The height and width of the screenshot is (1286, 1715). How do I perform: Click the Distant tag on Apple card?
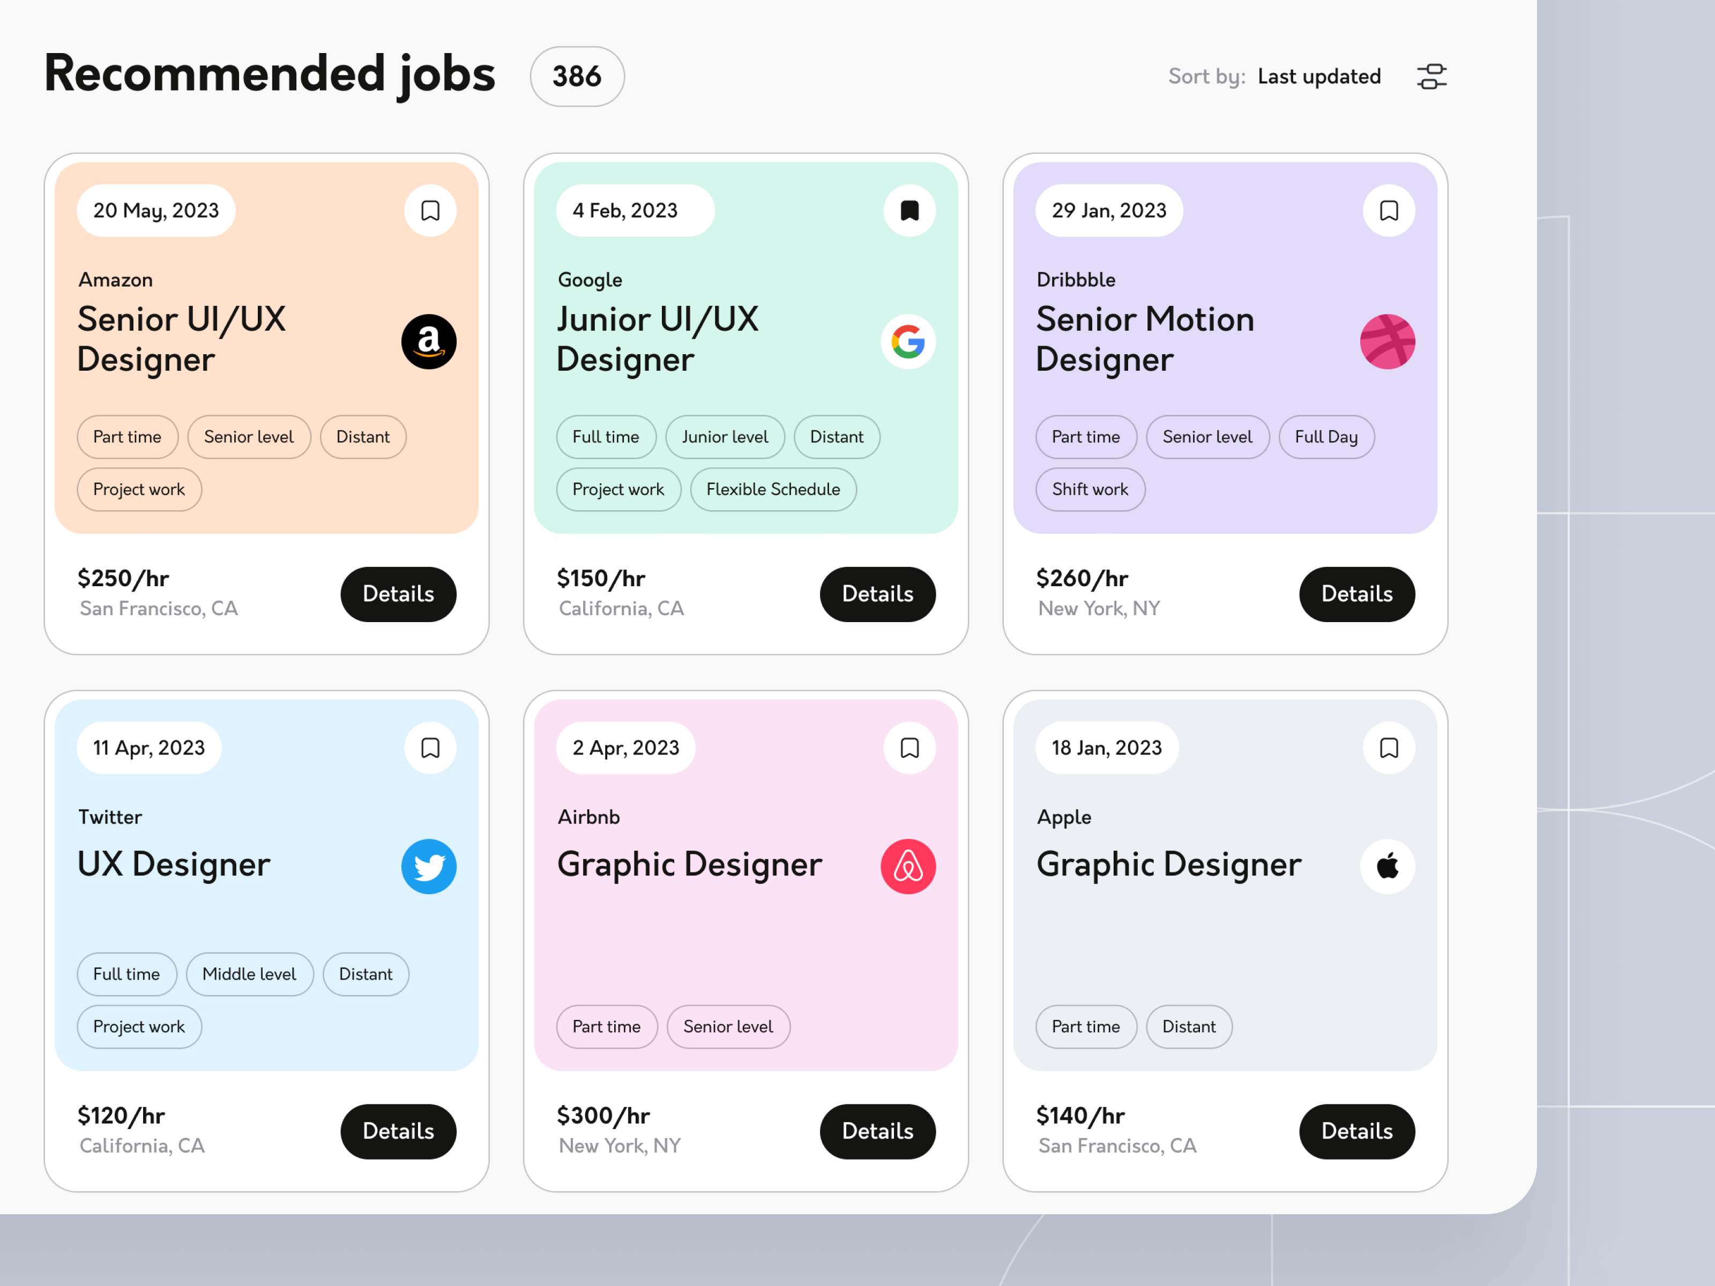1189,1026
